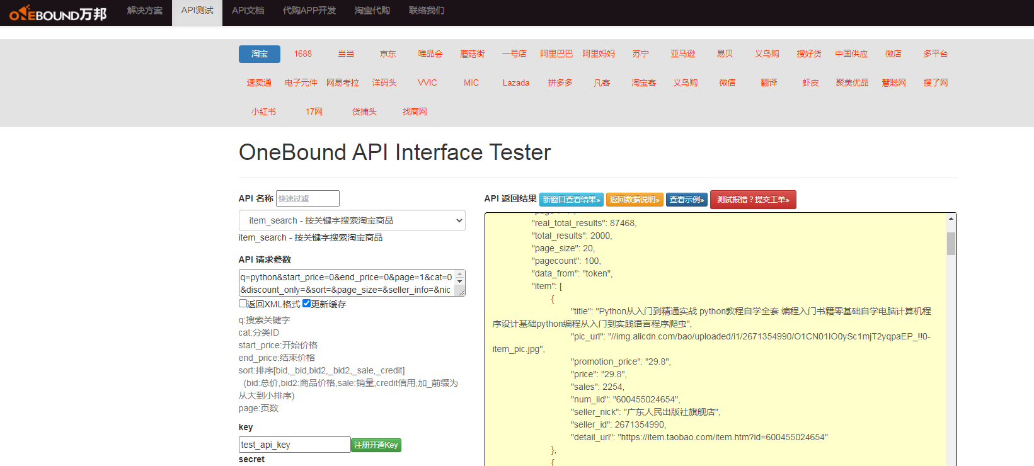This screenshot has height=466, width=1034.
Task: Open the 一号店 platform link
Action: point(514,54)
